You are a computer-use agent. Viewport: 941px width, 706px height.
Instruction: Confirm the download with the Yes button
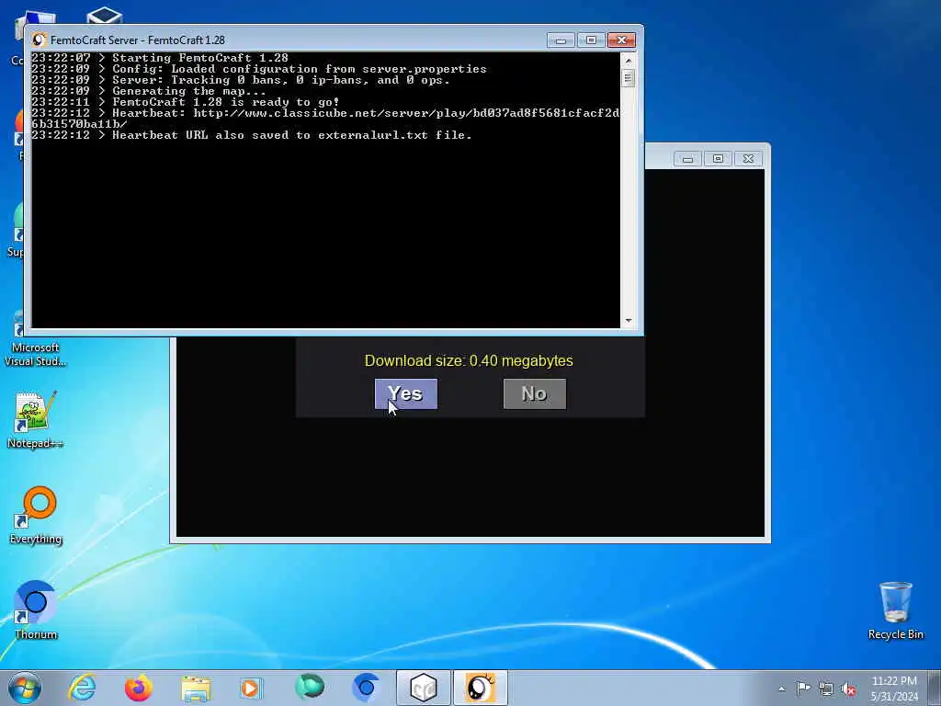coord(405,393)
